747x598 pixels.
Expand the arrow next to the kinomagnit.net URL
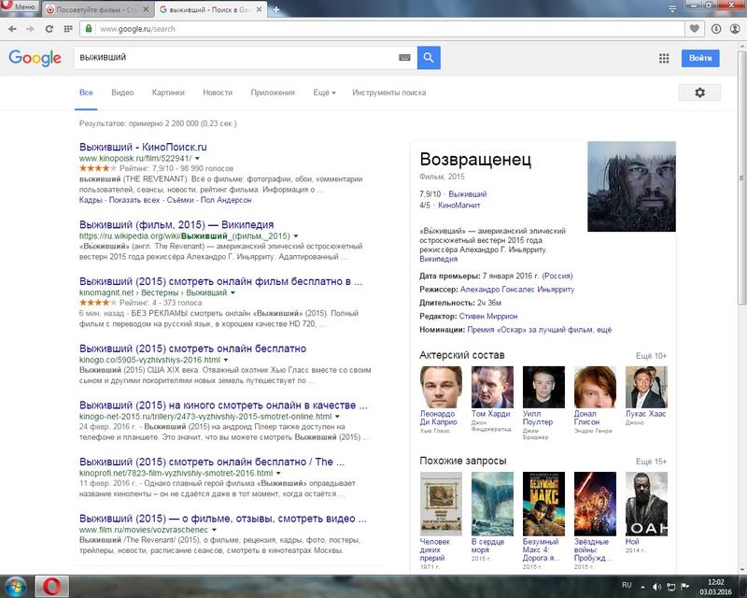233,292
